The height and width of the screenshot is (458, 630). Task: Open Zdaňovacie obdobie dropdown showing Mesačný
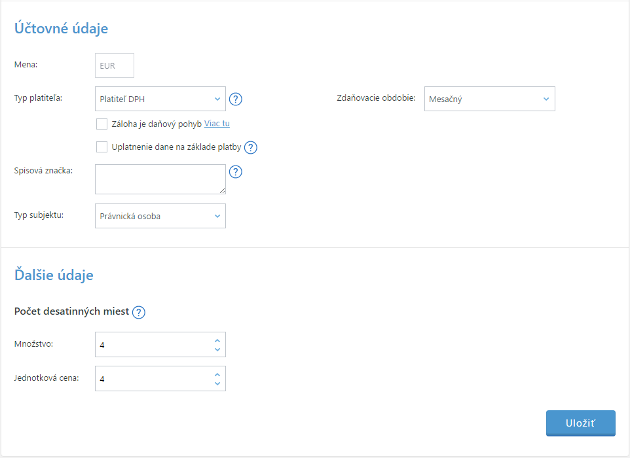pyautogui.click(x=489, y=99)
